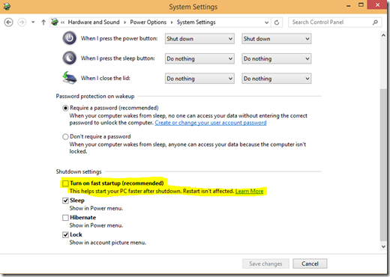Check the Hibernate checkbox
The width and height of the screenshot is (390, 277).
(x=65, y=218)
